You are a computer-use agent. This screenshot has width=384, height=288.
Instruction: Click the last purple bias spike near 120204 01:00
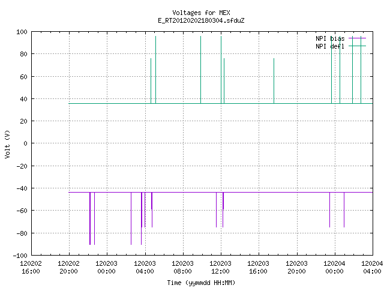click(x=344, y=209)
